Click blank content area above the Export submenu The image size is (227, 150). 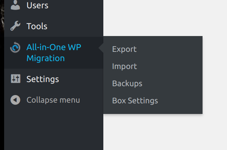153,17
